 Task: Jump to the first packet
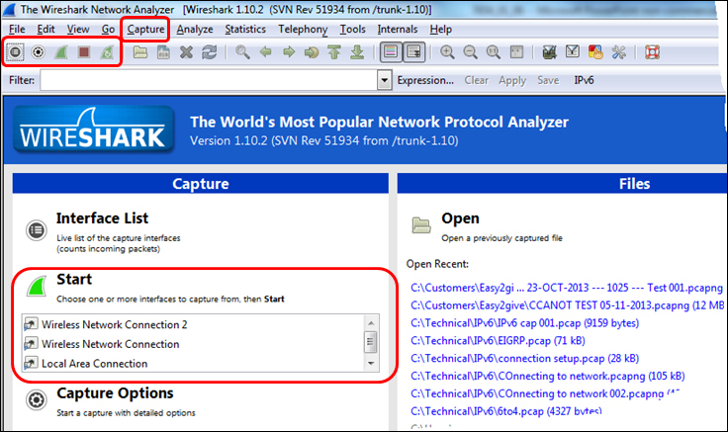[334, 52]
